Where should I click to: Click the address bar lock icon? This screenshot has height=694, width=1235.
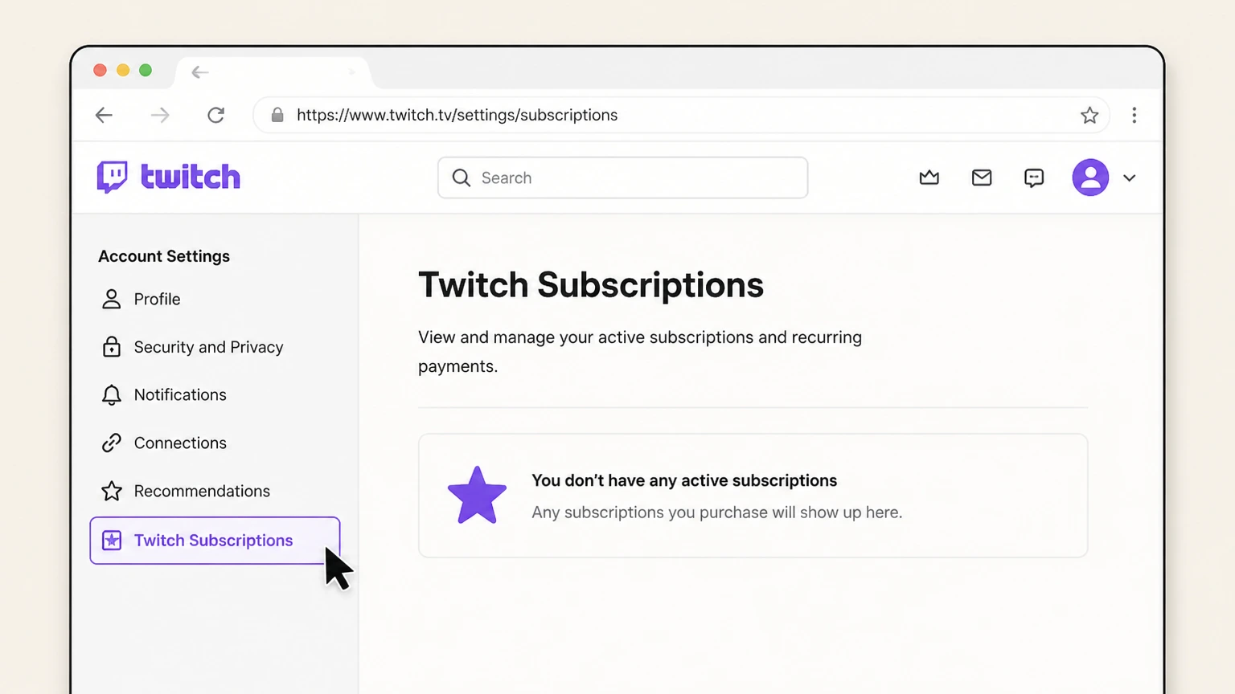(277, 115)
